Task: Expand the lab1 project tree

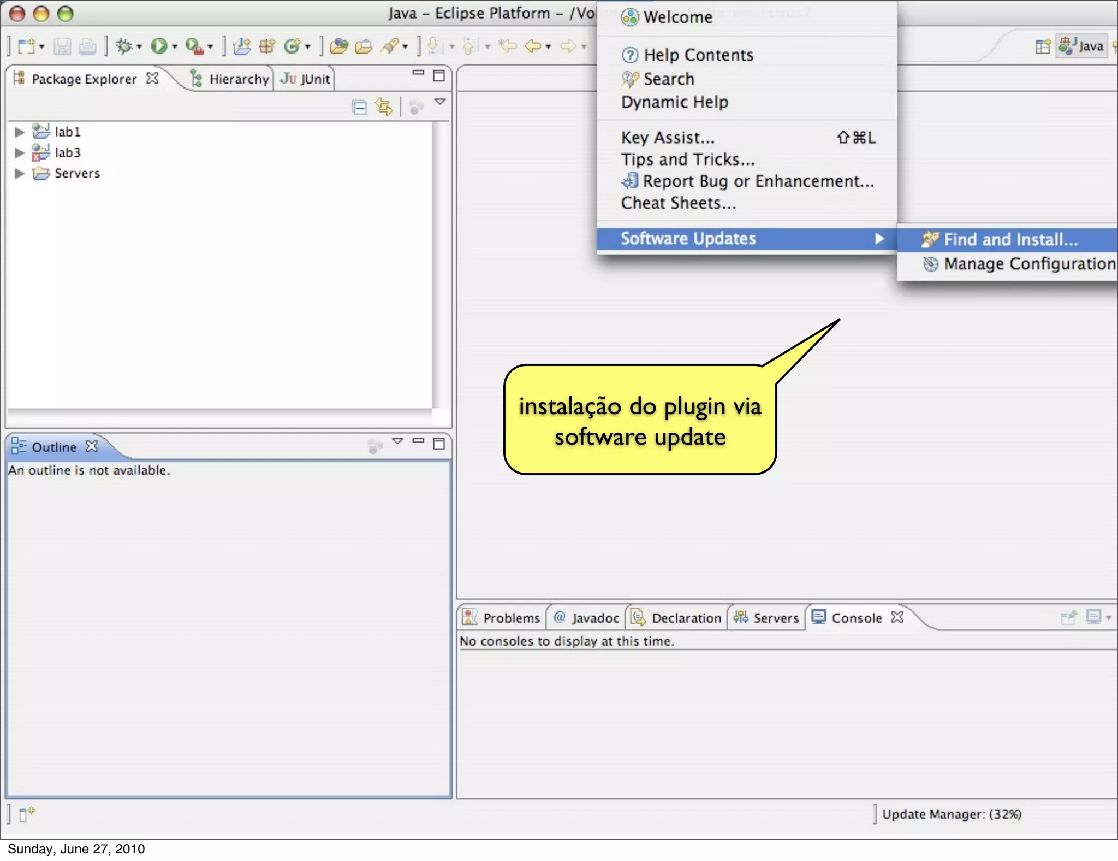Action: click(20, 132)
